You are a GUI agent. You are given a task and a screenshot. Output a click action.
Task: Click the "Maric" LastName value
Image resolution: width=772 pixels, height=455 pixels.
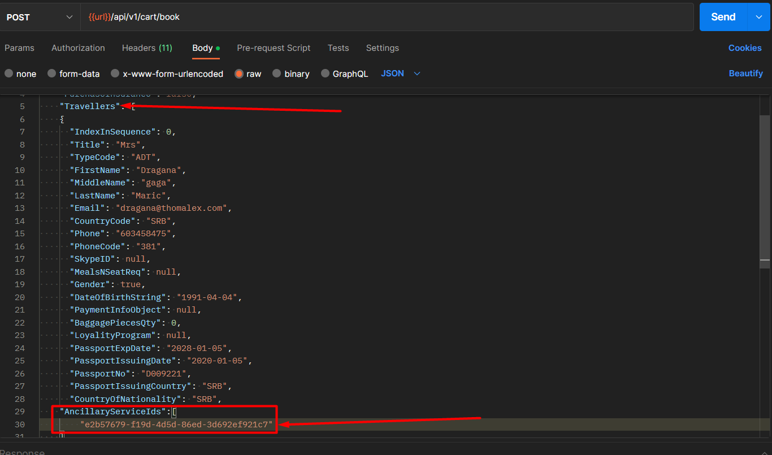point(149,196)
